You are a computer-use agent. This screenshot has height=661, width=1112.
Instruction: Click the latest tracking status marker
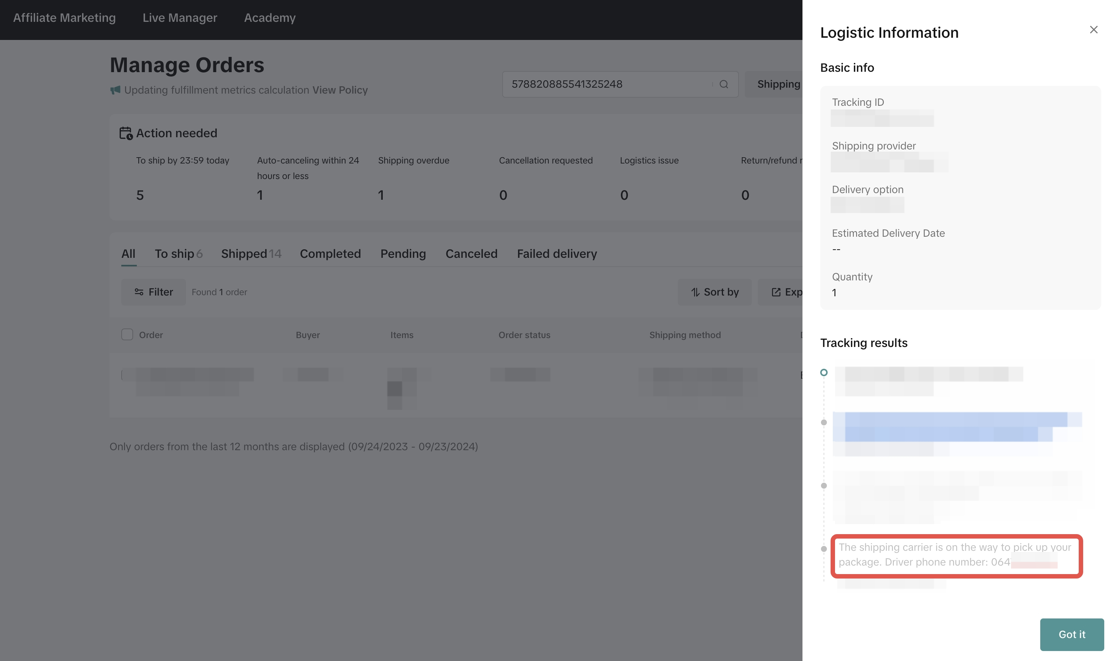(x=824, y=372)
